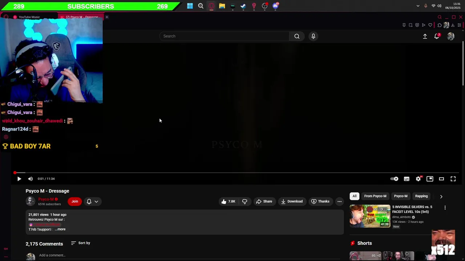Play the Psyco M - Dressage video
The height and width of the screenshot is (261, 465).
point(19,179)
